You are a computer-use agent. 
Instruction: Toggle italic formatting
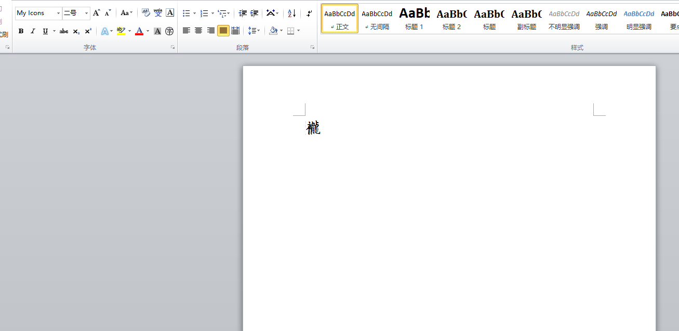[x=33, y=31]
